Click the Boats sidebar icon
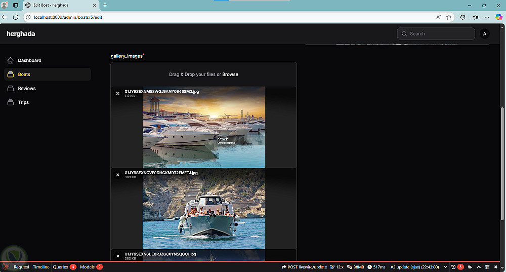The height and width of the screenshot is (272, 506). coord(10,74)
